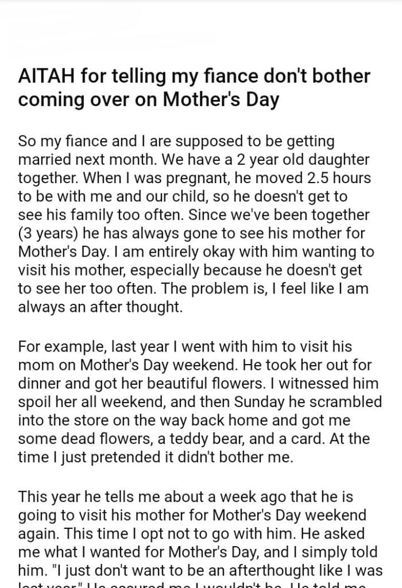The height and width of the screenshot is (588, 402).
Task: Click the line starting "For example, last year"
Action: tap(185, 347)
